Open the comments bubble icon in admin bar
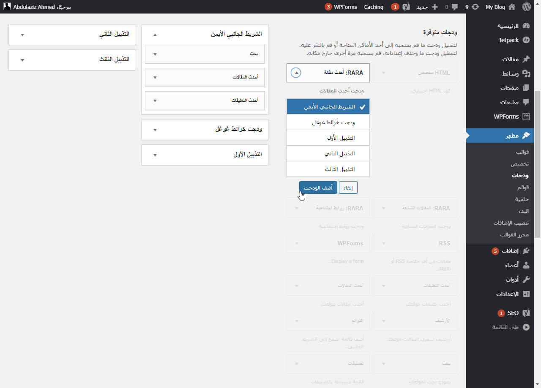This screenshot has height=388, width=541. click(455, 7)
